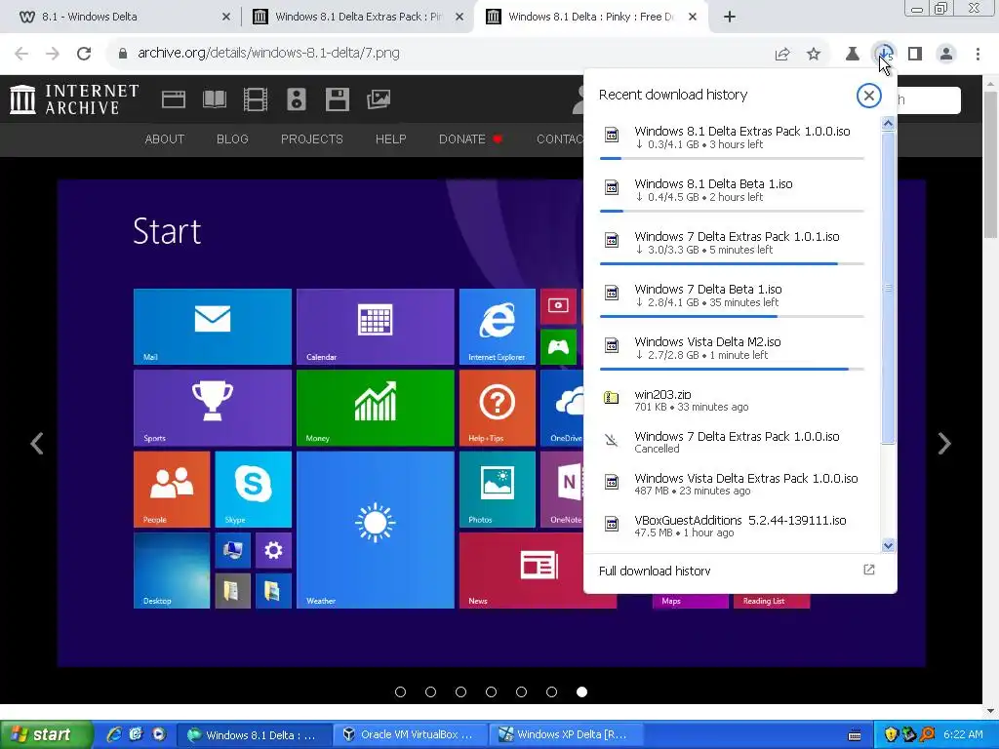
Task: Click progress bar of Windows 7 Delta Extras Pack 1.0.1.iso
Action: (x=732, y=263)
